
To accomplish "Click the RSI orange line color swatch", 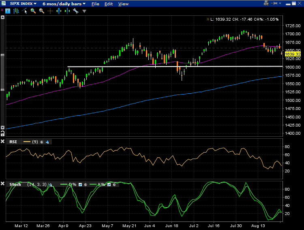I will pos(27,142).
